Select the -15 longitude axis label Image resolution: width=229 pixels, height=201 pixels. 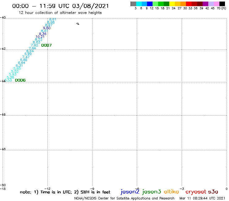(3, 189)
